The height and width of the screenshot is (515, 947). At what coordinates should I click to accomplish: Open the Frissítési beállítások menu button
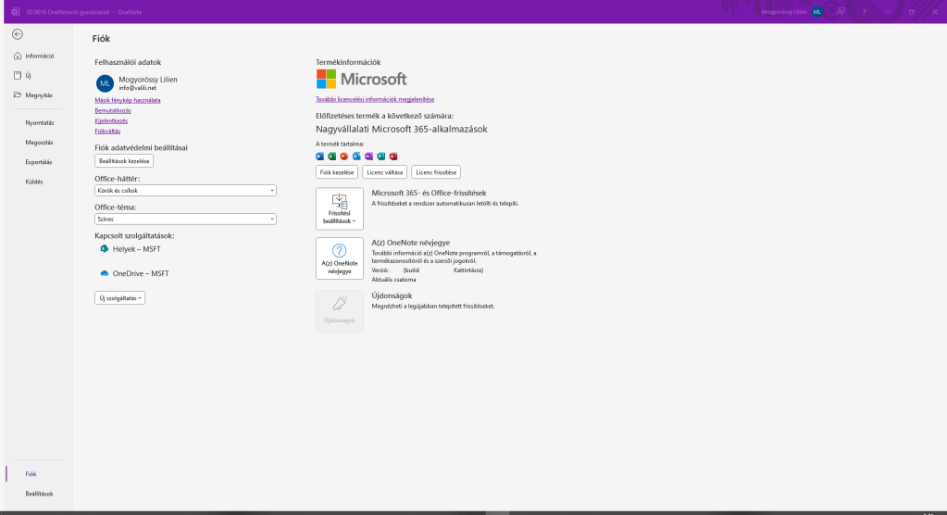click(340, 208)
